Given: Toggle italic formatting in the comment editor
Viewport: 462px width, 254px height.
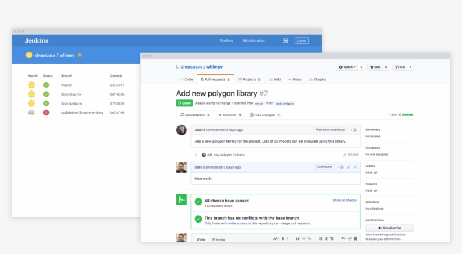Looking at the screenshot, I should (287, 238).
